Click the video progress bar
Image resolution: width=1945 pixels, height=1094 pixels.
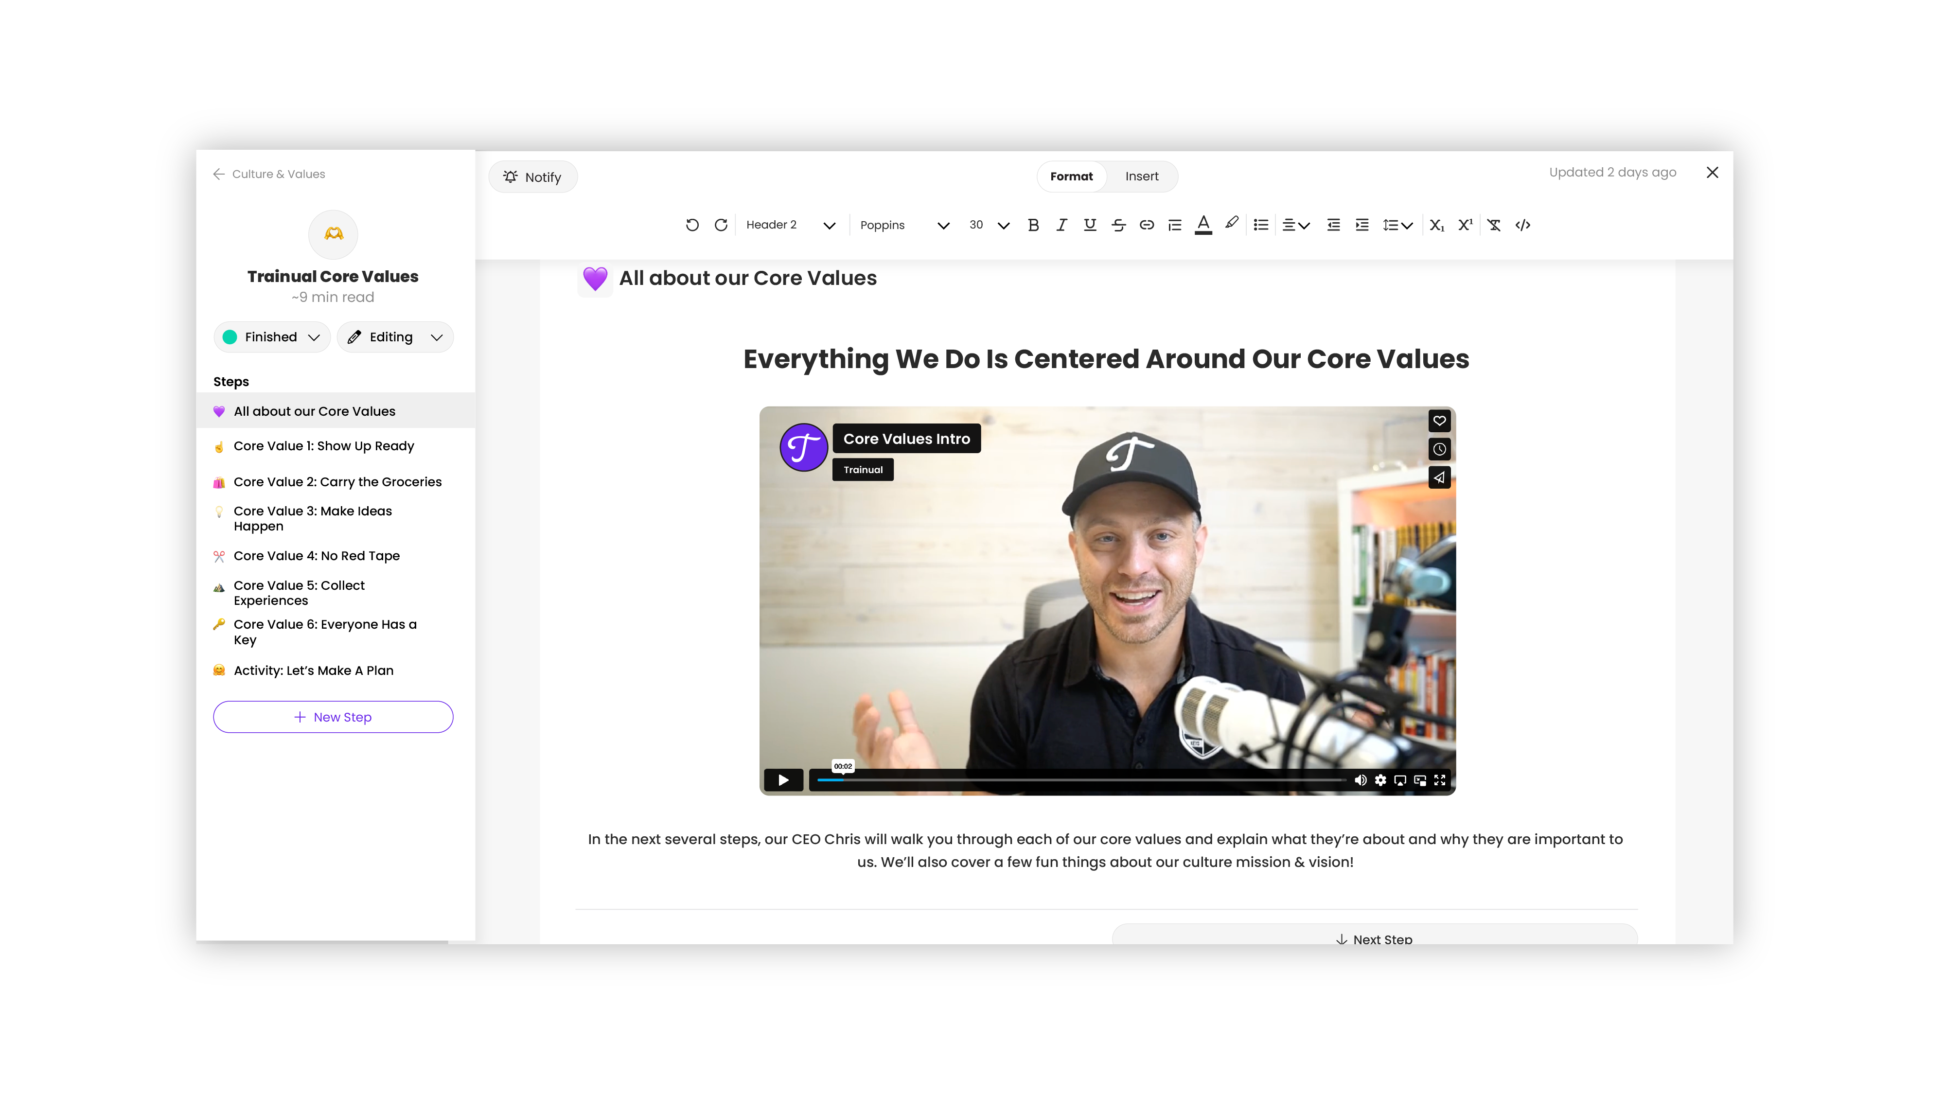click(x=1079, y=780)
